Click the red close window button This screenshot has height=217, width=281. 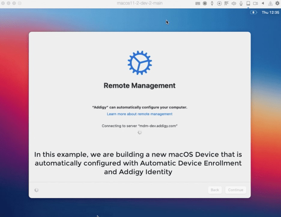tap(3, 3)
